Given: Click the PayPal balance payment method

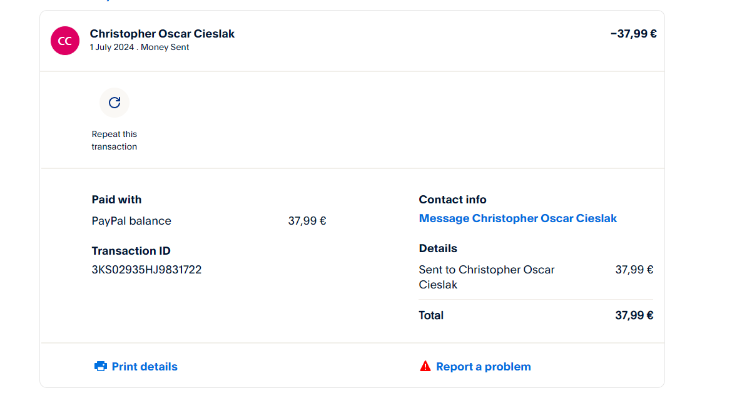Looking at the screenshot, I should (131, 221).
